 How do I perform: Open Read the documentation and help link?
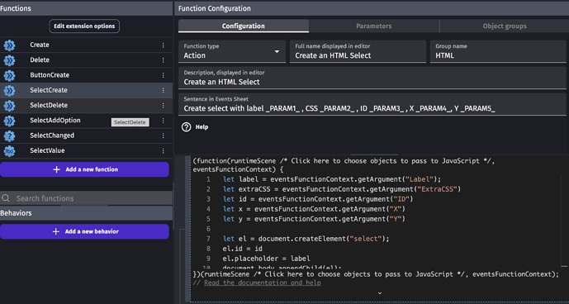[263, 283]
